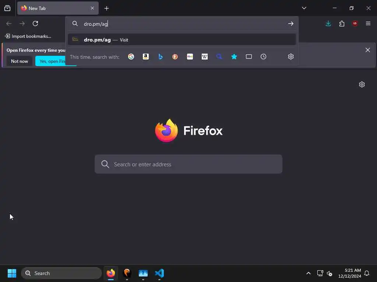The height and width of the screenshot is (282, 377).
Task: Go forward to next page
Action: tap(22, 23)
